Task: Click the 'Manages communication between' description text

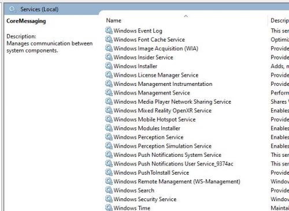Action: tap(50, 43)
